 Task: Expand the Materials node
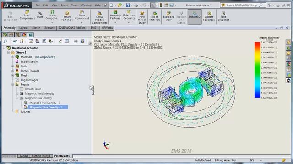tap(13, 57)
